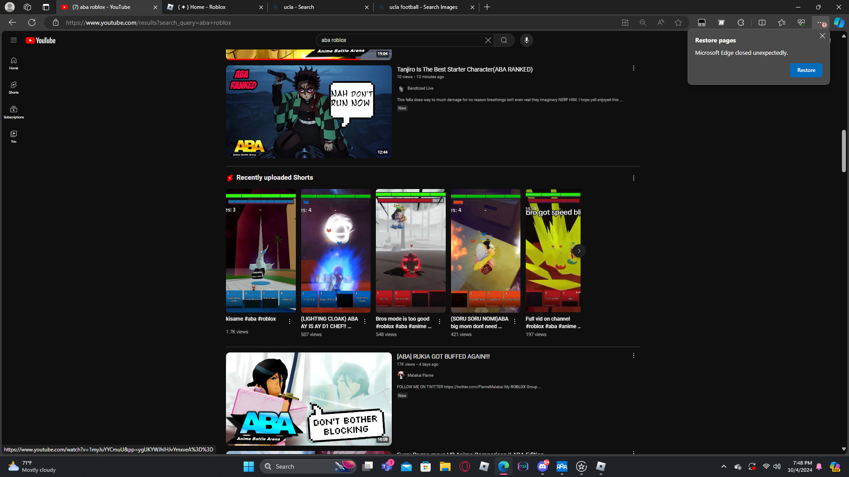Play the Tanjiro ABA RANKED thumbnail
The width and height of the screenshot is (849, 477).
[x=309, y=112]
